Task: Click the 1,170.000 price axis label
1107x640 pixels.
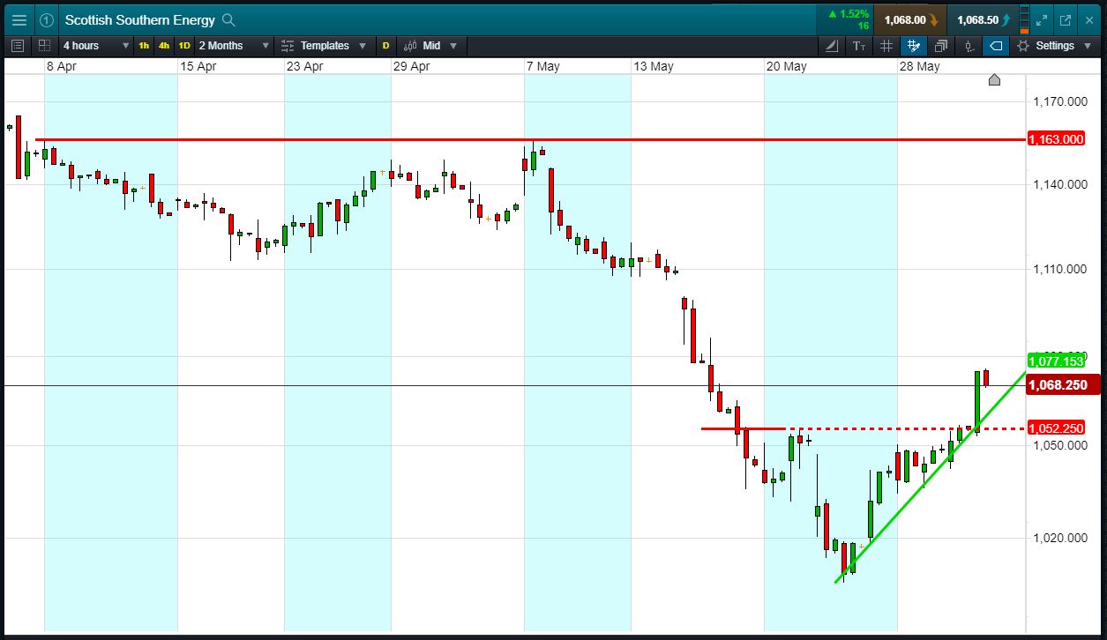Action: click(x=1059, y=102)
